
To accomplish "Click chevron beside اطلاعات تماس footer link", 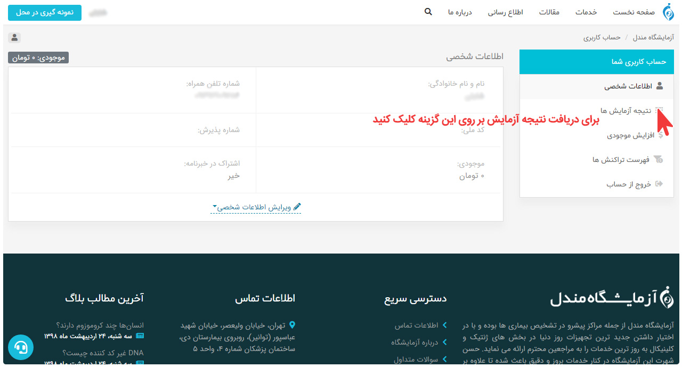I will pyautogui.click(x=444, y=325).
